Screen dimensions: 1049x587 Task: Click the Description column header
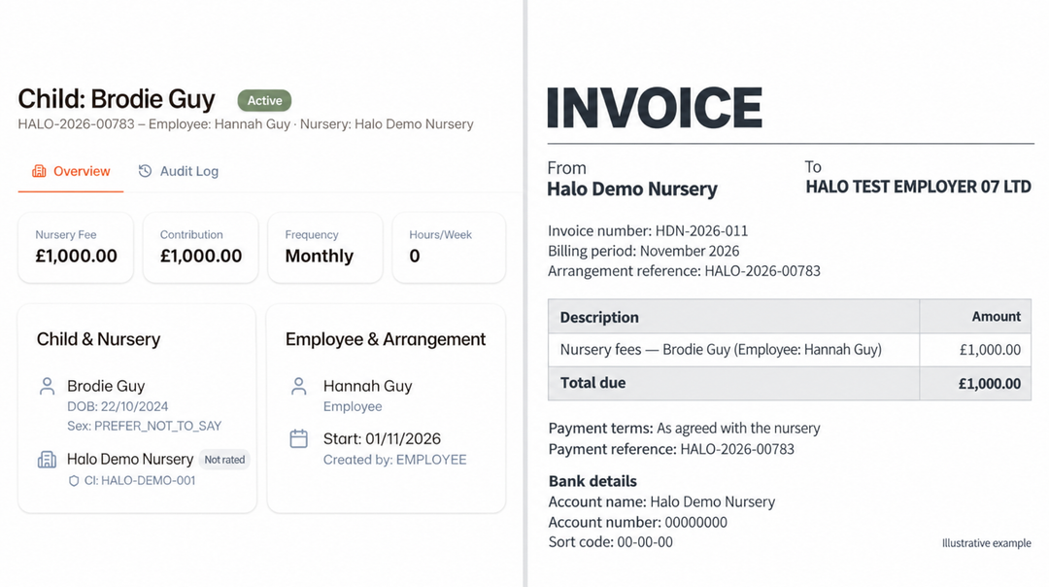click(599, 317)
